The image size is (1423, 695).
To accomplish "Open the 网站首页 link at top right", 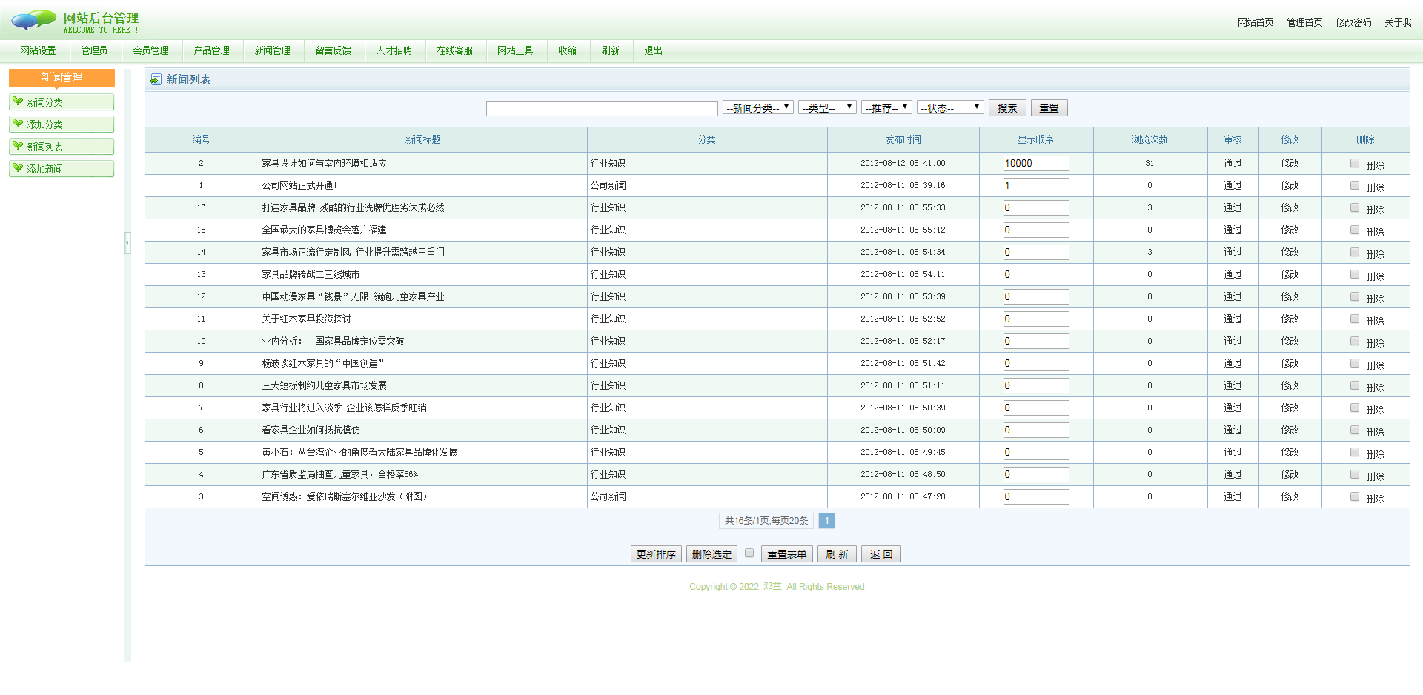I will click(x=1256, y=22).
